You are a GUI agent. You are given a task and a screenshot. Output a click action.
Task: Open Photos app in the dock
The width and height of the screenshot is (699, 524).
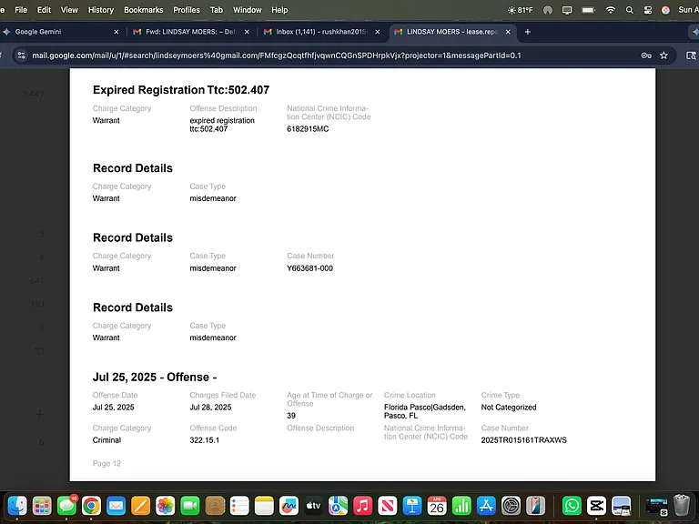165,506
